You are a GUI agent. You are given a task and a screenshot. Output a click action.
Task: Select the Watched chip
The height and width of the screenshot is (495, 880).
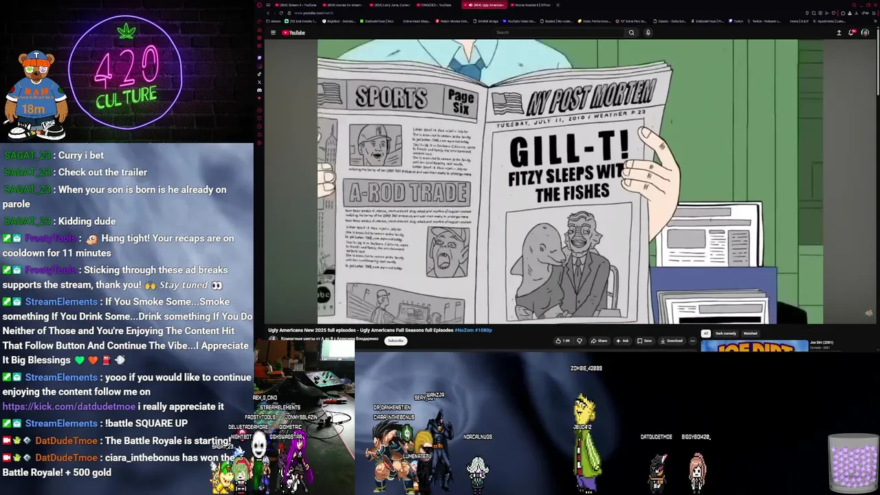pyautogui.click(x=750, y=333)
